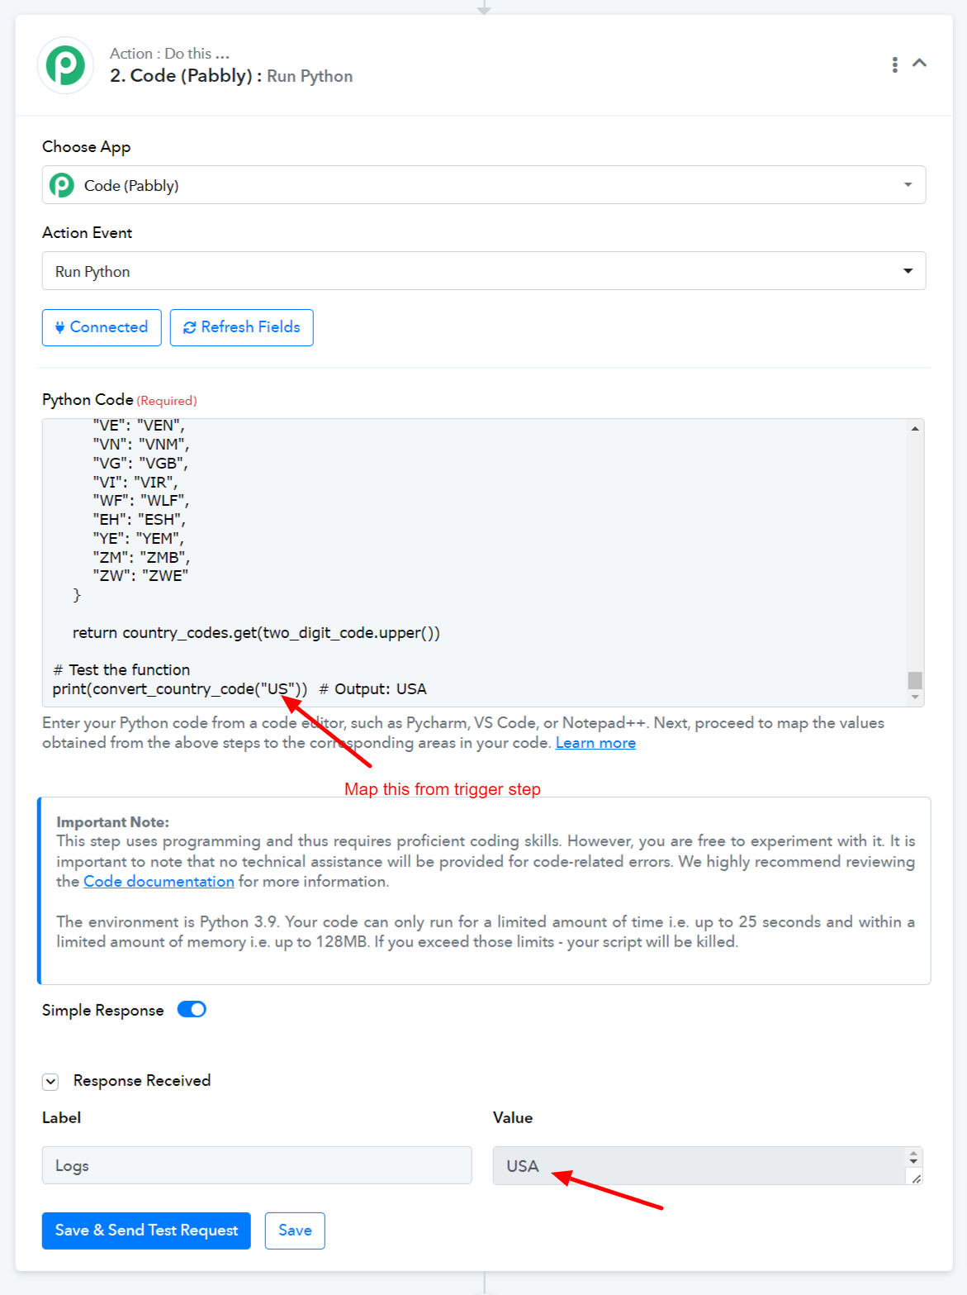Click Save & Send Test Request
Screen dimensions: 967x1295
pyautogui.click(x=146, y=1231)
